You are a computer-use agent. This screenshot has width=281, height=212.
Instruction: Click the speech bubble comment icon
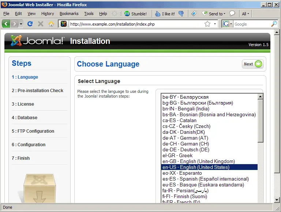click(x=232, y=14)
